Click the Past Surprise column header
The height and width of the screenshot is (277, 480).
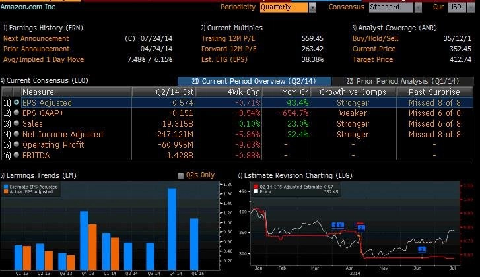pyautogui.click(x=434, y=92)
